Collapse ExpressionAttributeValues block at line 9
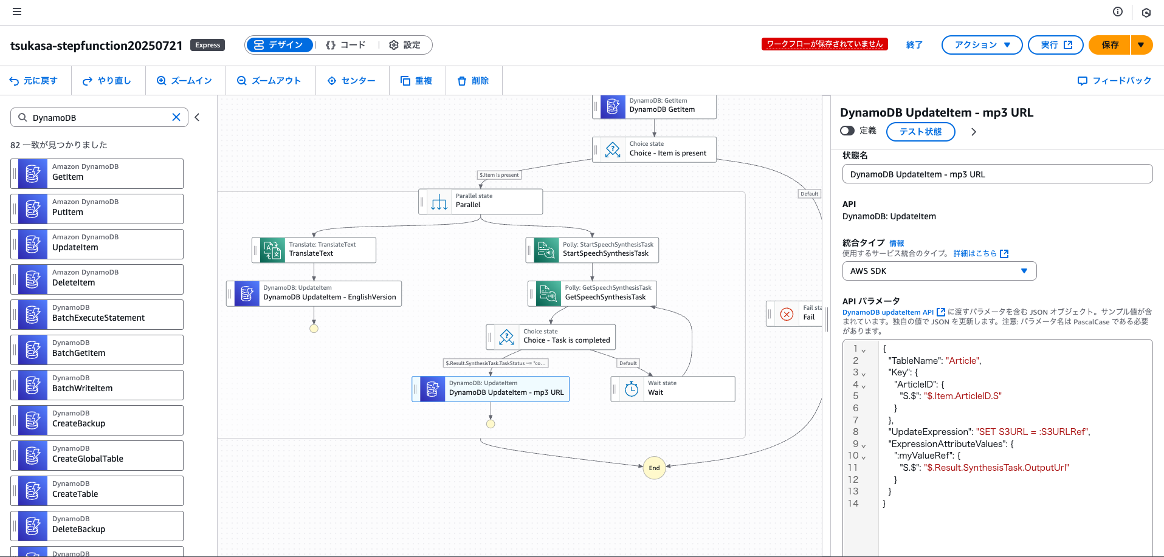The image size is (1164, 557). (863, 445)
